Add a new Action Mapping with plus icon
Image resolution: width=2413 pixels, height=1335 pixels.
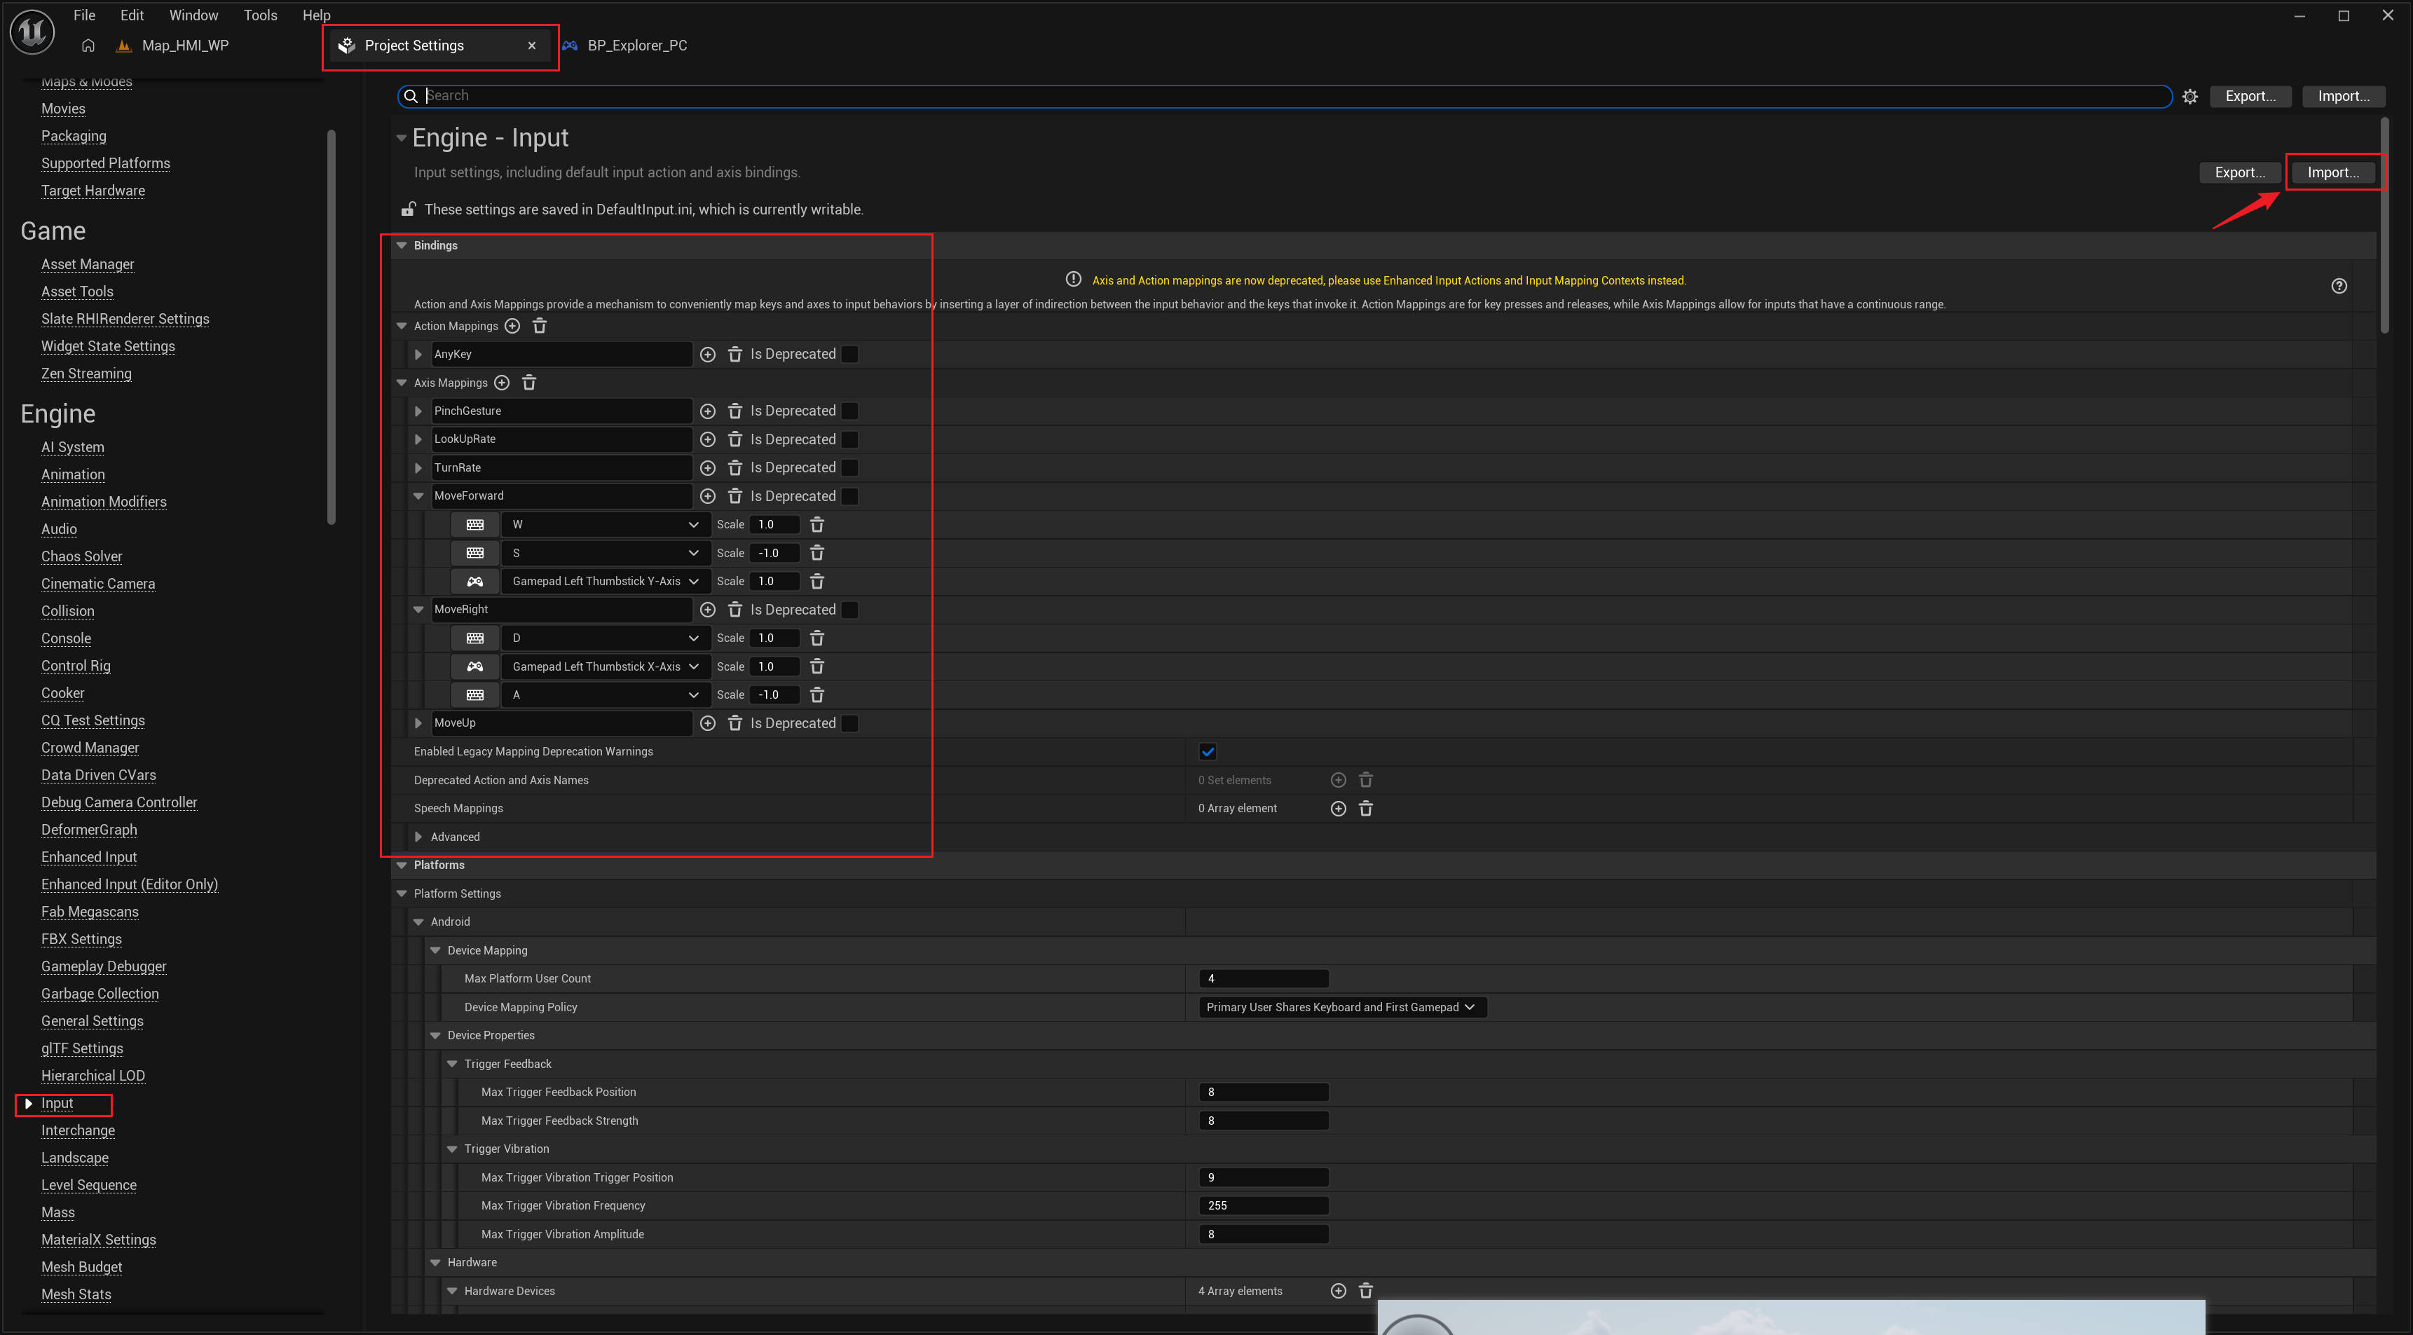click(512, 326)
